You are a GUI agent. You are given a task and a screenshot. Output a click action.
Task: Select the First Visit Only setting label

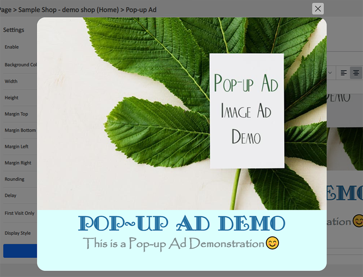[20, 213]
